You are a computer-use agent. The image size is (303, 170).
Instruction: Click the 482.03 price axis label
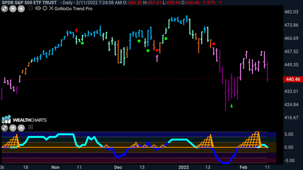291,12
